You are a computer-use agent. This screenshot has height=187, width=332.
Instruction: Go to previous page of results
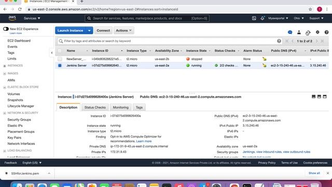(293, 41)
